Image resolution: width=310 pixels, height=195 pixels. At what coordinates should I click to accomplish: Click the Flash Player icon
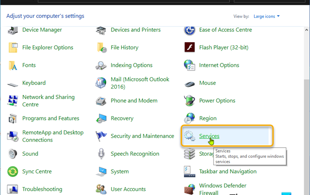190,47
